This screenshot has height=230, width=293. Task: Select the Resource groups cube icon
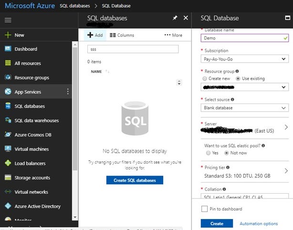(8, 77)
